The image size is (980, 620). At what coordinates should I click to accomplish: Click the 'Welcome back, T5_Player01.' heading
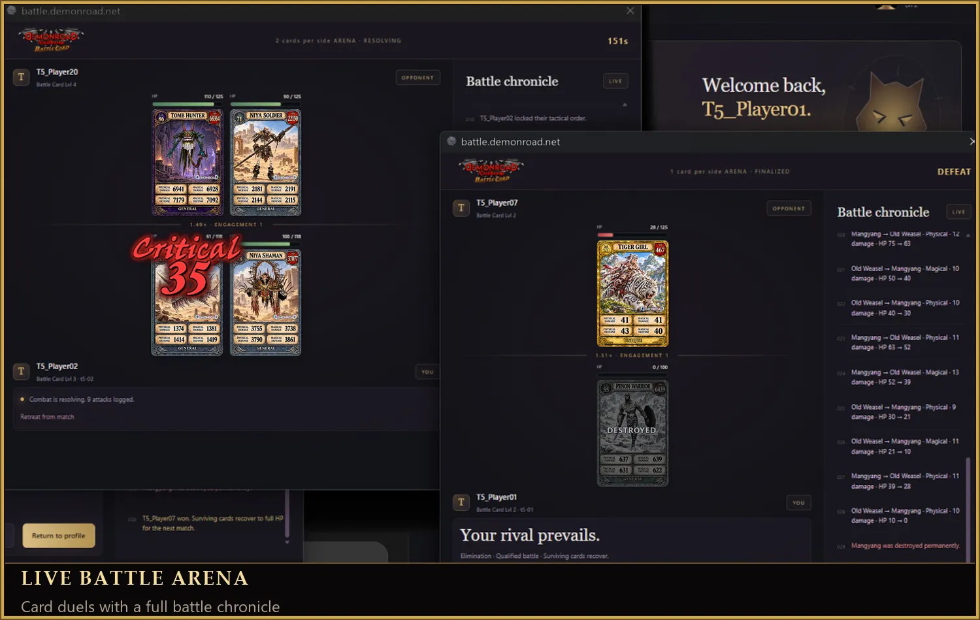click(764, 97)
